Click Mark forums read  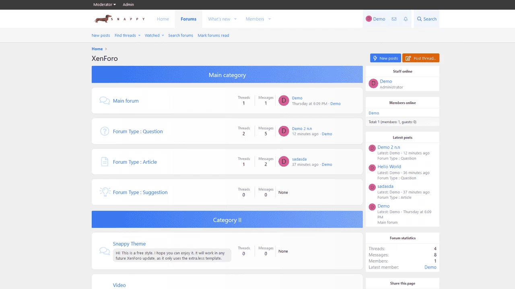(x=213, y=35)
